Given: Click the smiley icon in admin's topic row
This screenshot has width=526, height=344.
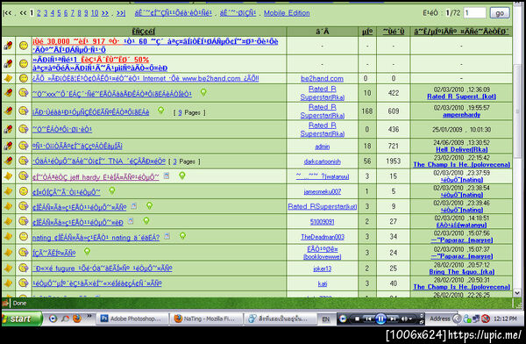Looking at the screenshot, I should (23, 146).
